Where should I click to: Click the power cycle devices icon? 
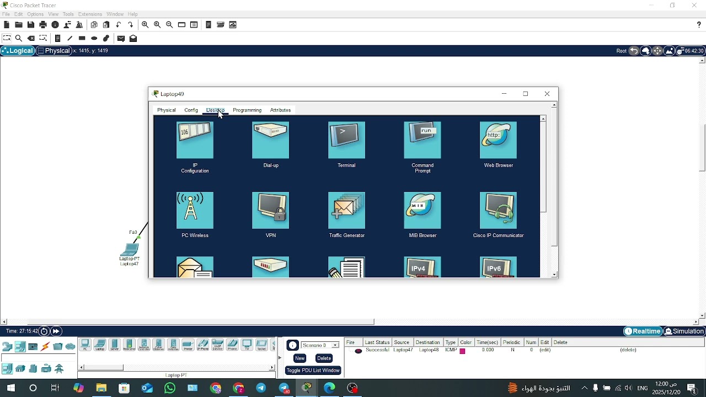[x=45, y=331]
